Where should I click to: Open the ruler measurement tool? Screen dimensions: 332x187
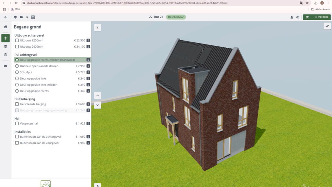327,26
